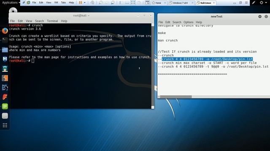Click the disc icon on desktop
The width and height of the screenshot is (270, 151).
tap(13, 10)
